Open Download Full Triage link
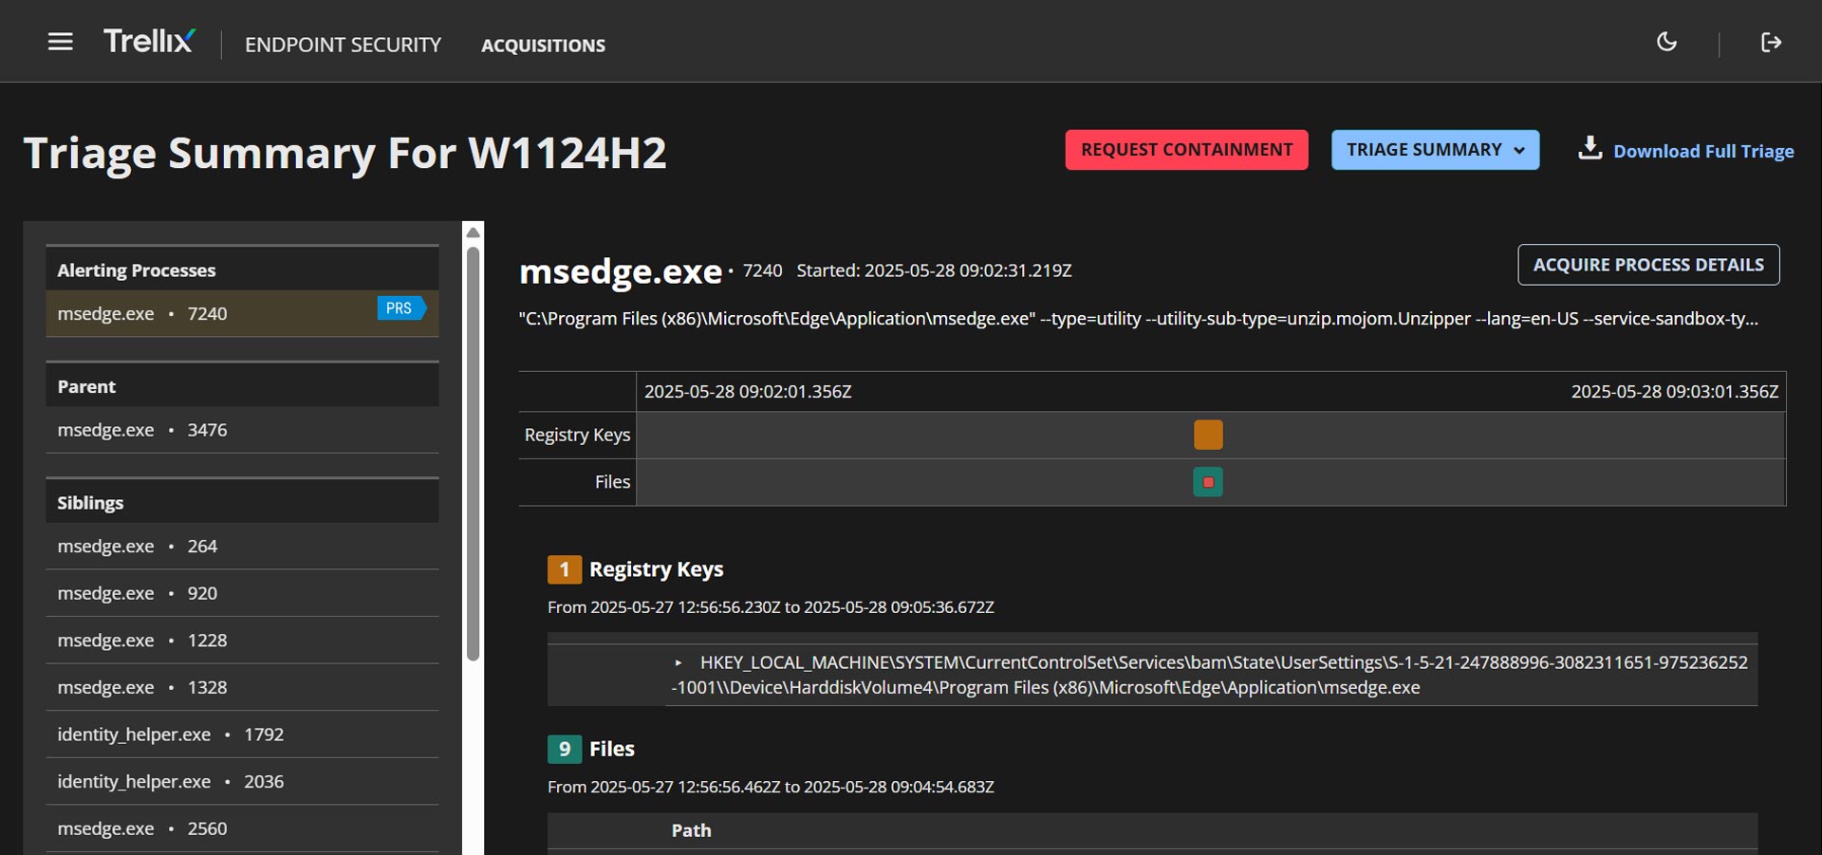Image resolution: width=1822 pixels, height=855 pixels. point(1703,151)
